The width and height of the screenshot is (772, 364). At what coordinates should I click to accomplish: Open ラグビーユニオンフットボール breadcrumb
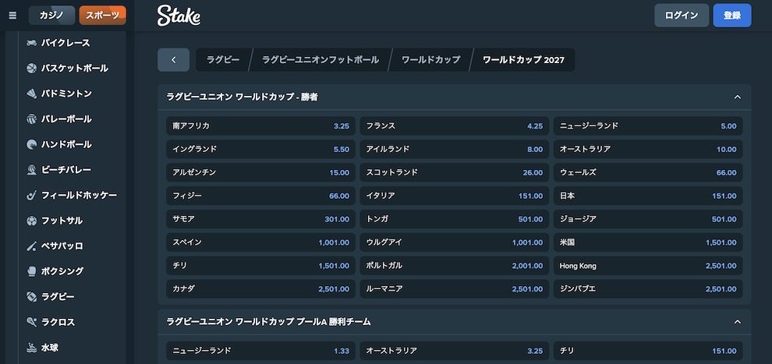coord(320,60)
